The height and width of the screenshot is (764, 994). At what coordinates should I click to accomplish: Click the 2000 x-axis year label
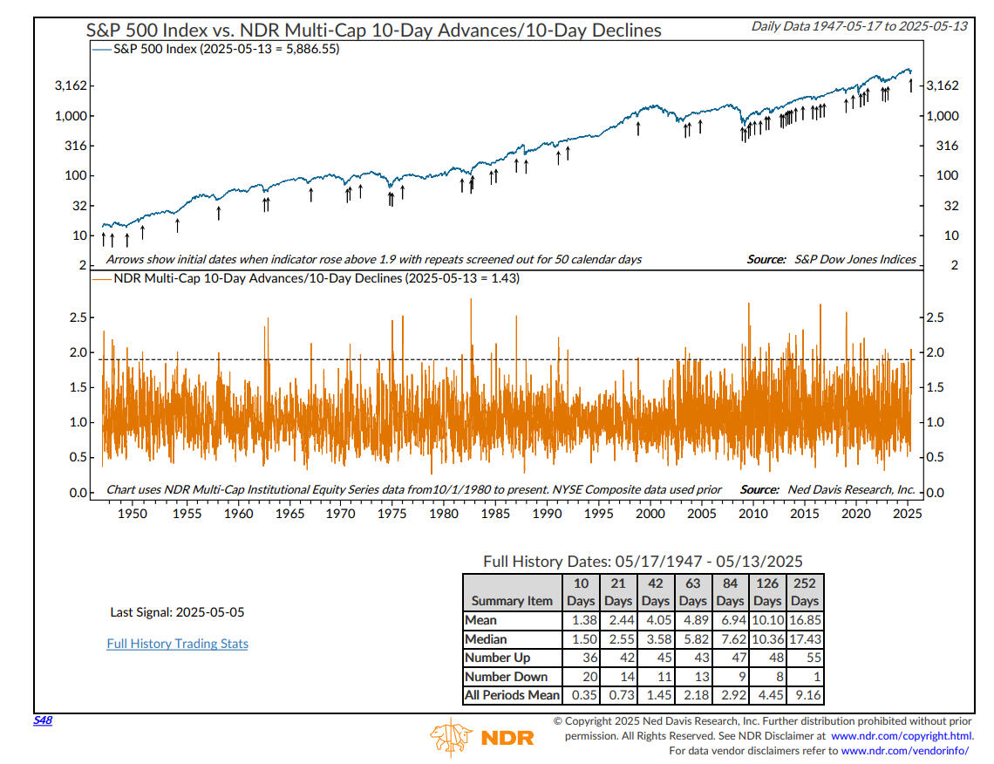pyautogui.click(x=650, y=514)
